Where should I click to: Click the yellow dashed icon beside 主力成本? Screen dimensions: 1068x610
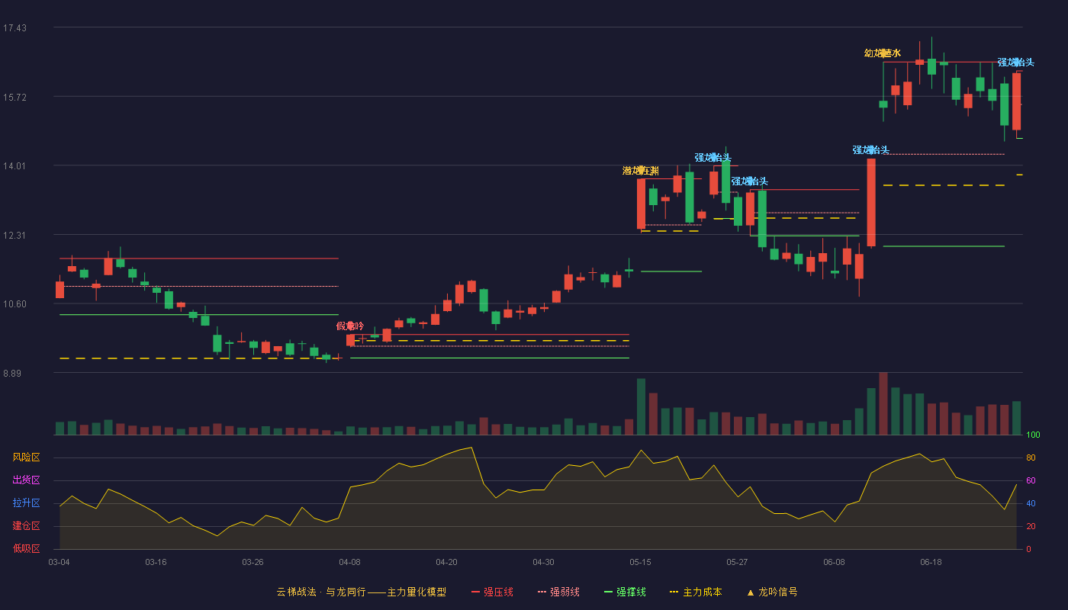674,592
